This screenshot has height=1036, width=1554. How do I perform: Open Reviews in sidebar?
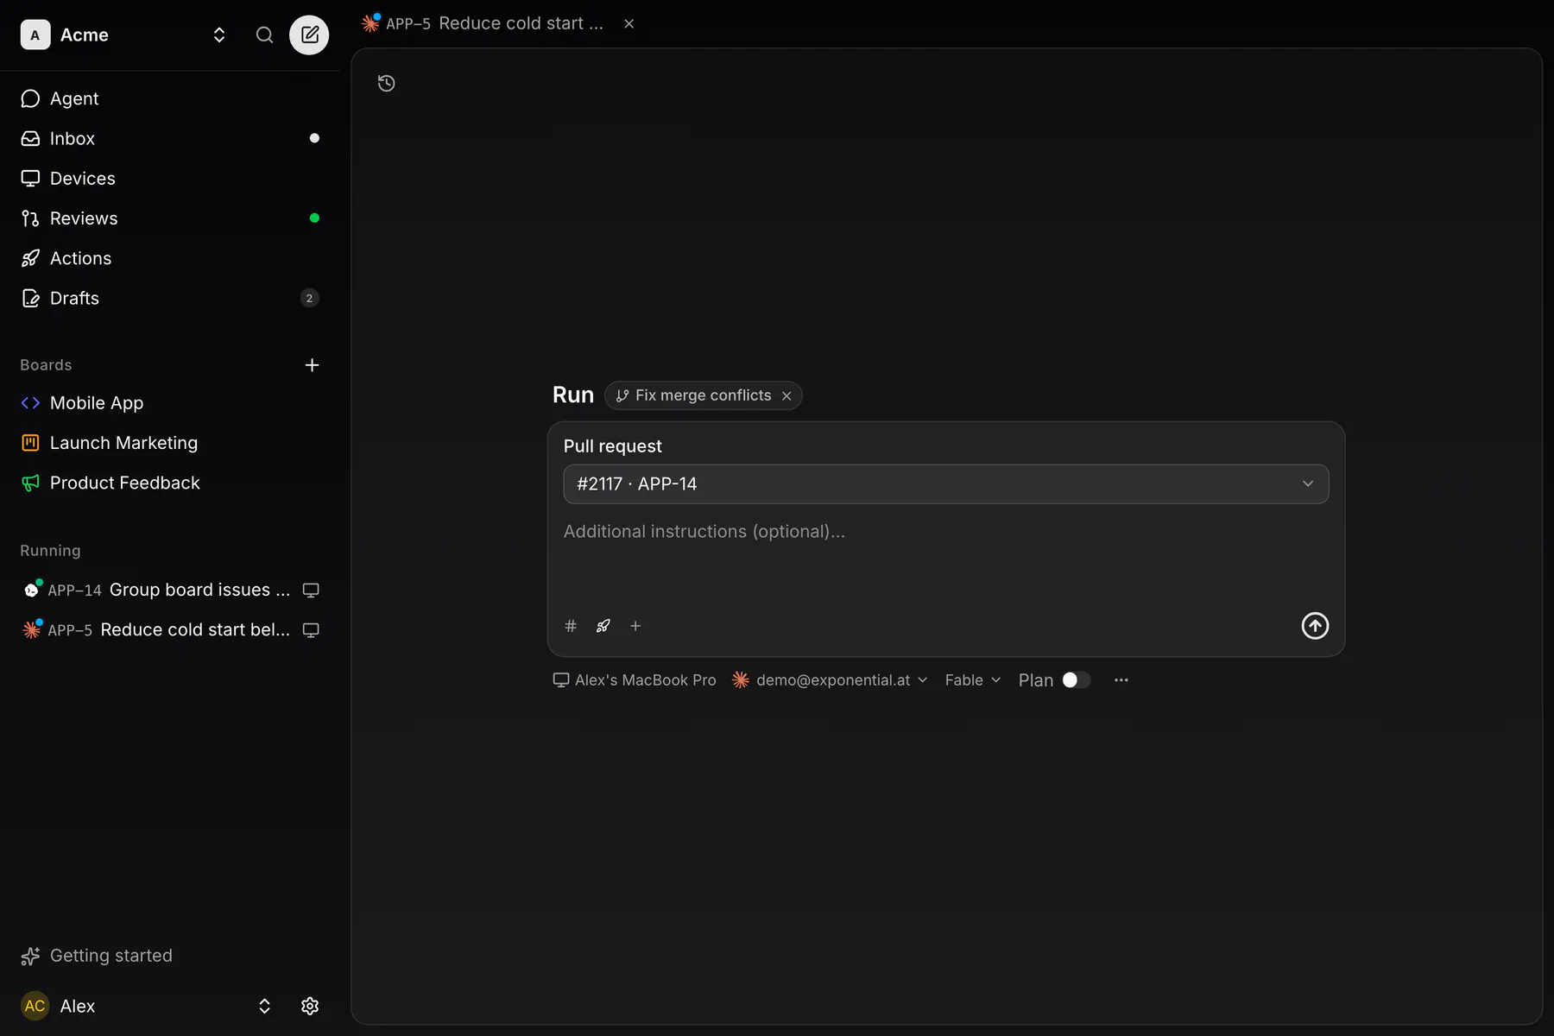[x=170, y=218]
